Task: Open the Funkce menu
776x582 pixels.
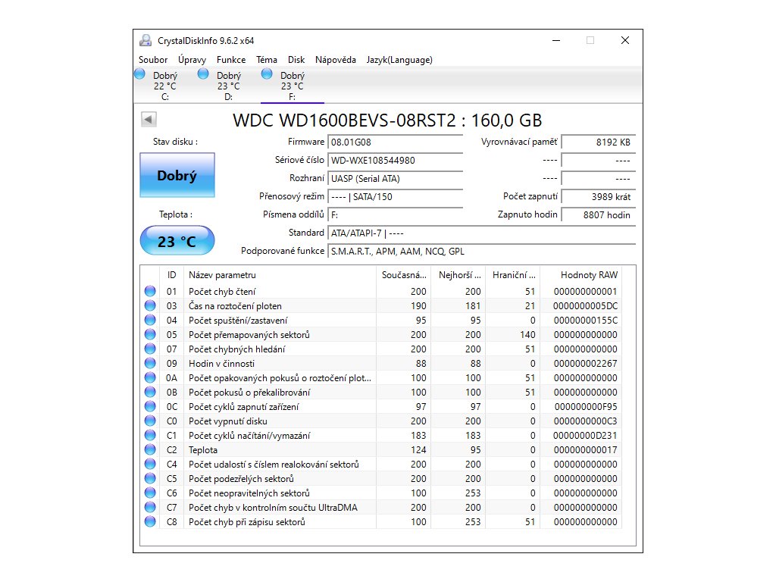Action: point(230,60)
